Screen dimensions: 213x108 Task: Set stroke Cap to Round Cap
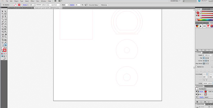(206, 58)
